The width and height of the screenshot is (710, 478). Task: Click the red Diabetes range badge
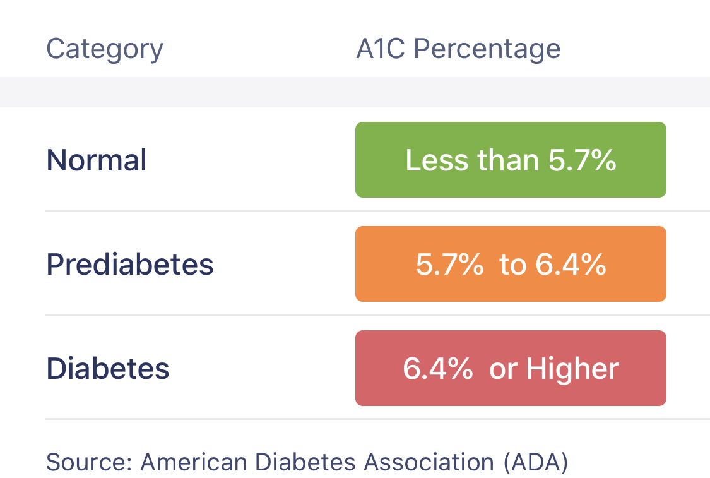coord(511,368)
